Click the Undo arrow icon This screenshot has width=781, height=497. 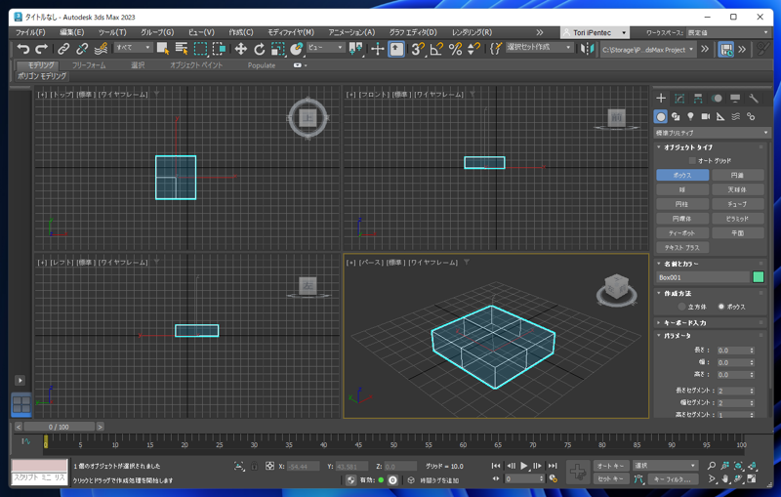click(22, 49)
